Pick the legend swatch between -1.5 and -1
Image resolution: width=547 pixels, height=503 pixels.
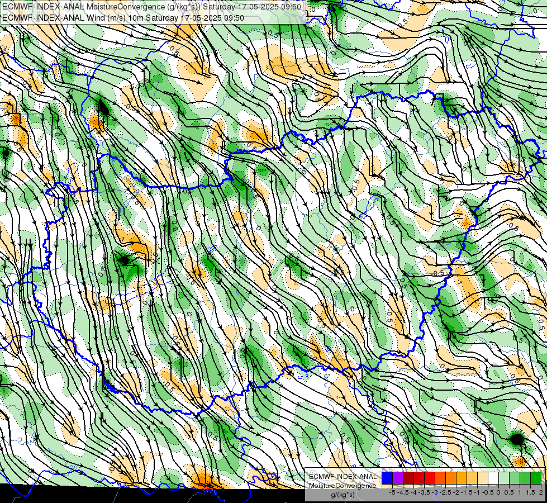pos(472,478)
